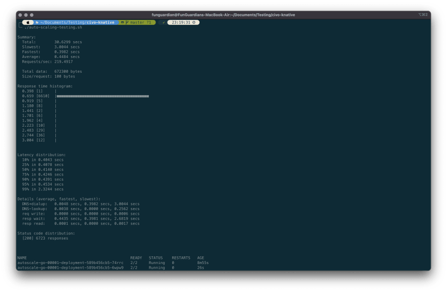
Task: Click the 25% in 0.4078 secs line
Action: 43,165
